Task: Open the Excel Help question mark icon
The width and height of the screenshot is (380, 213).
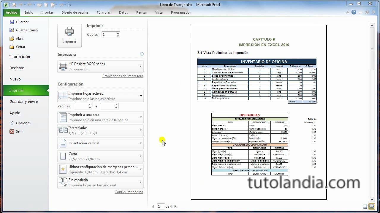Action: click(x=354, y=12)
